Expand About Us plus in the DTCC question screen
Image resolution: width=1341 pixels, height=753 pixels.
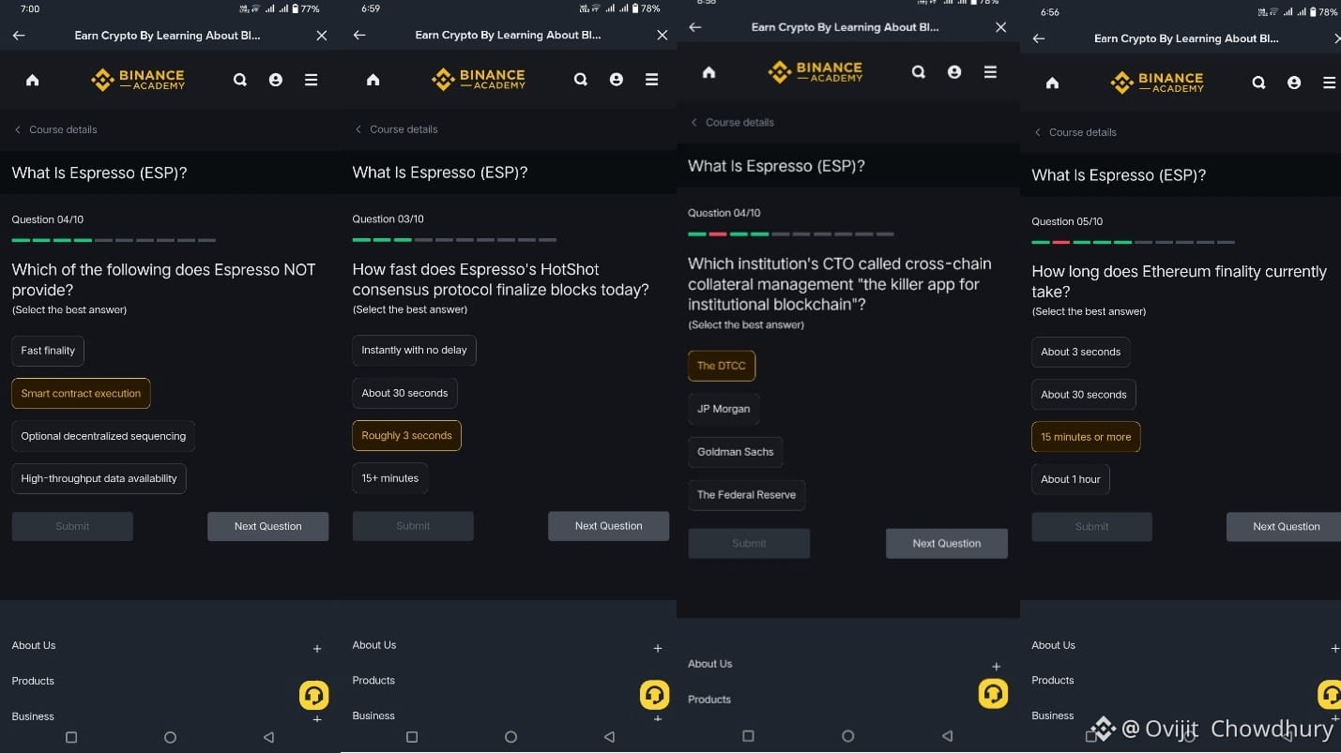point(997,667)
